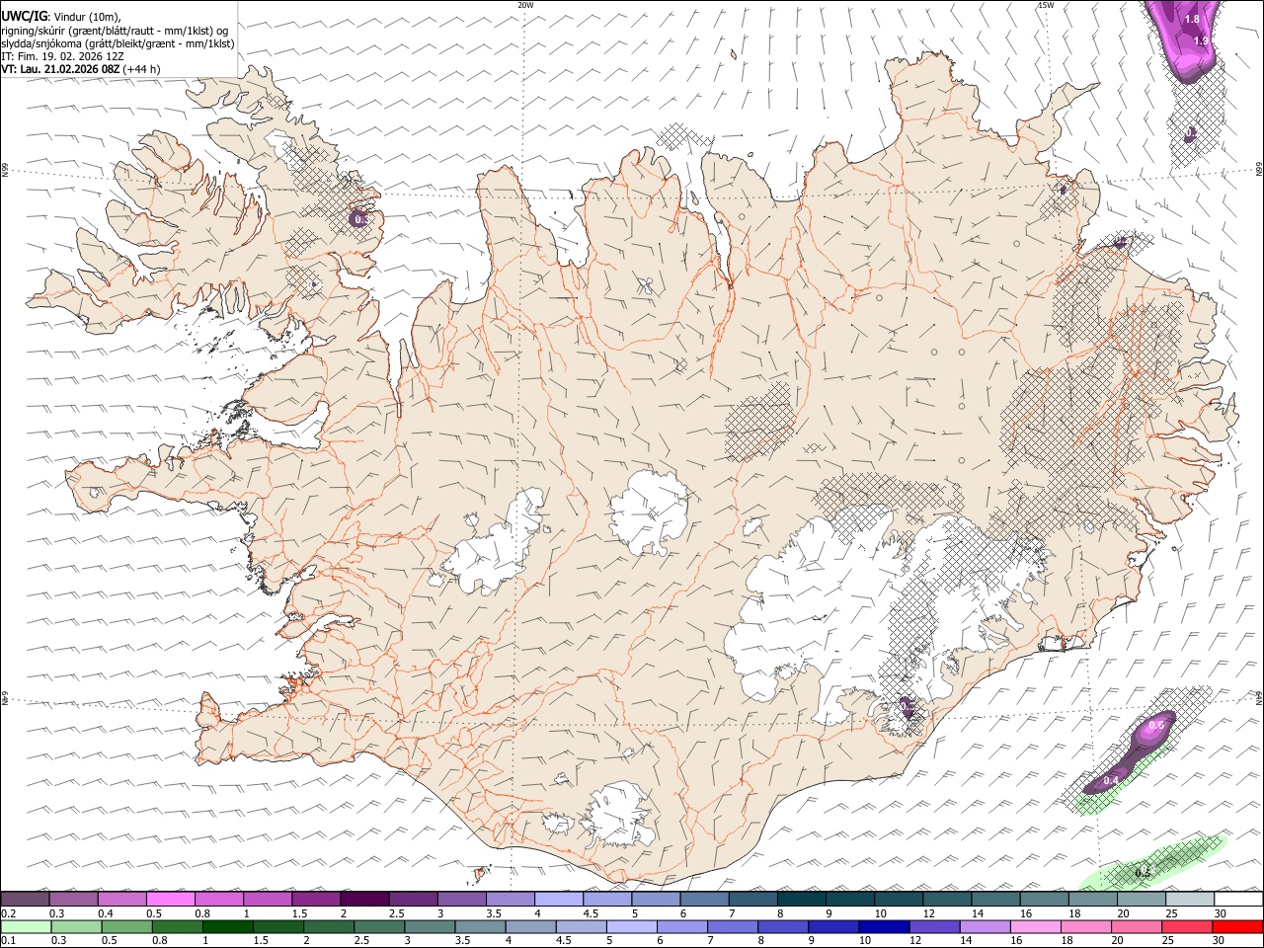Click the '15W' longitude label
The image size is (1264, 948).
1045,5
